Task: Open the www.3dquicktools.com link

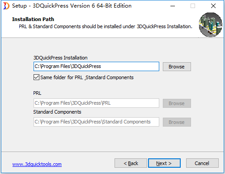Action: (37, 164)
